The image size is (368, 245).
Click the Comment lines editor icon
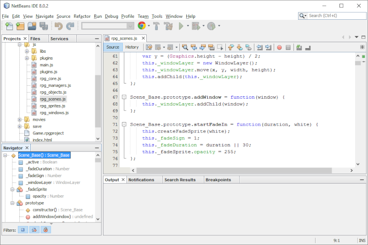[299, 48]
